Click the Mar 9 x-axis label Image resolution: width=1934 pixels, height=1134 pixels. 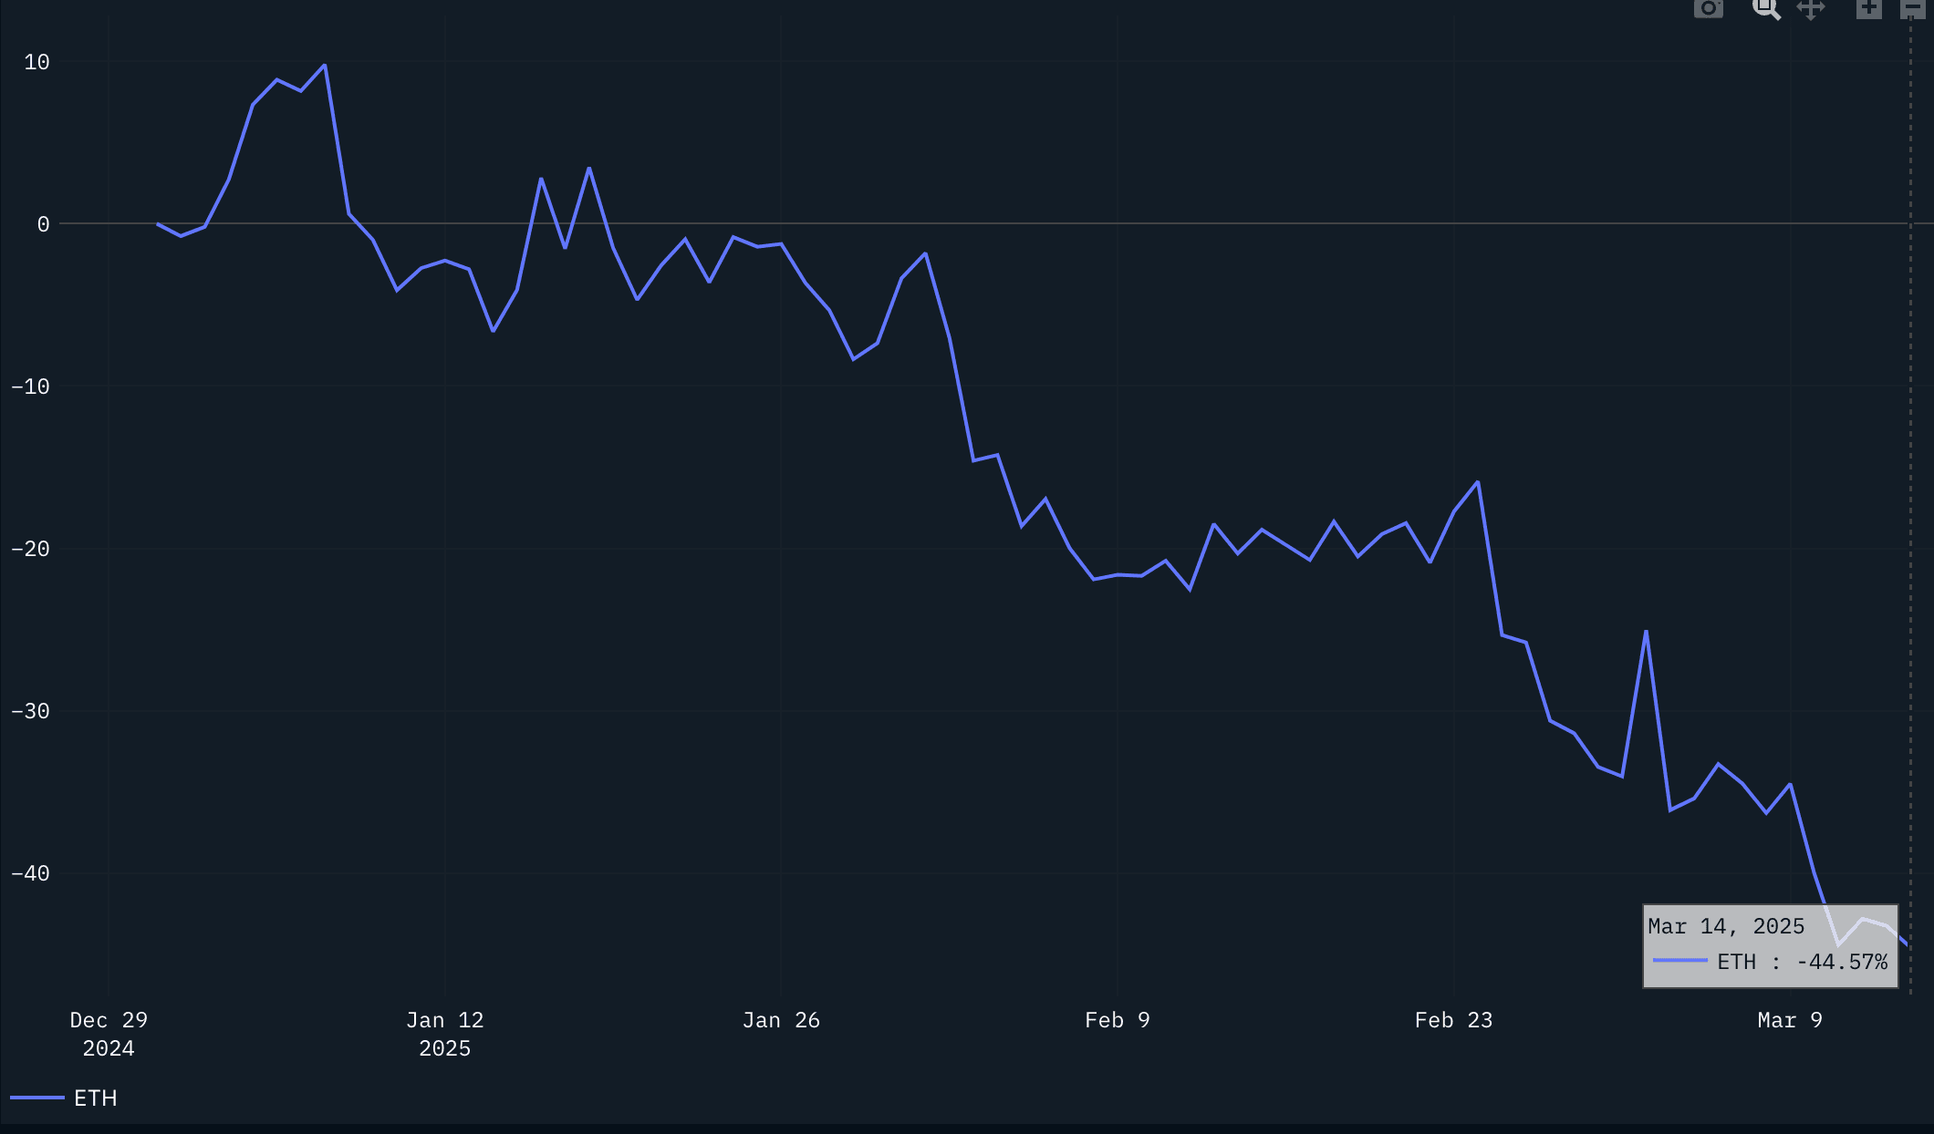1789,1020
